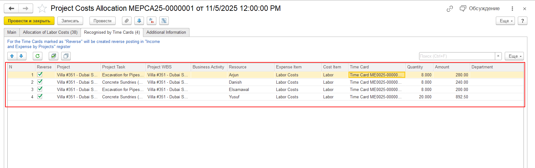
Task: Copy link to document icon
Action: pos(450,9)
